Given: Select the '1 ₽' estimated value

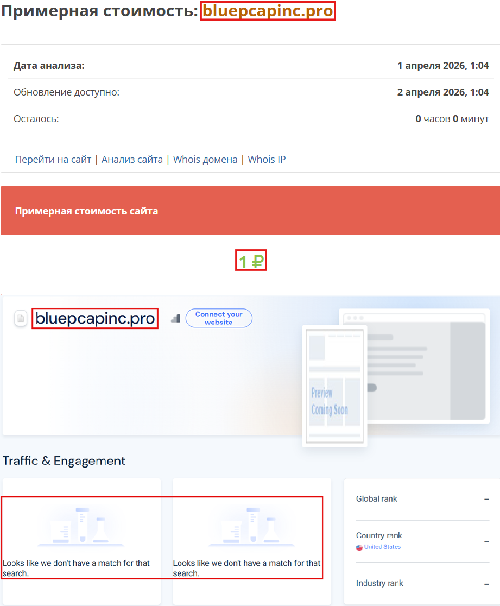Looking at the screenshot, I should (x=251, y=261).
